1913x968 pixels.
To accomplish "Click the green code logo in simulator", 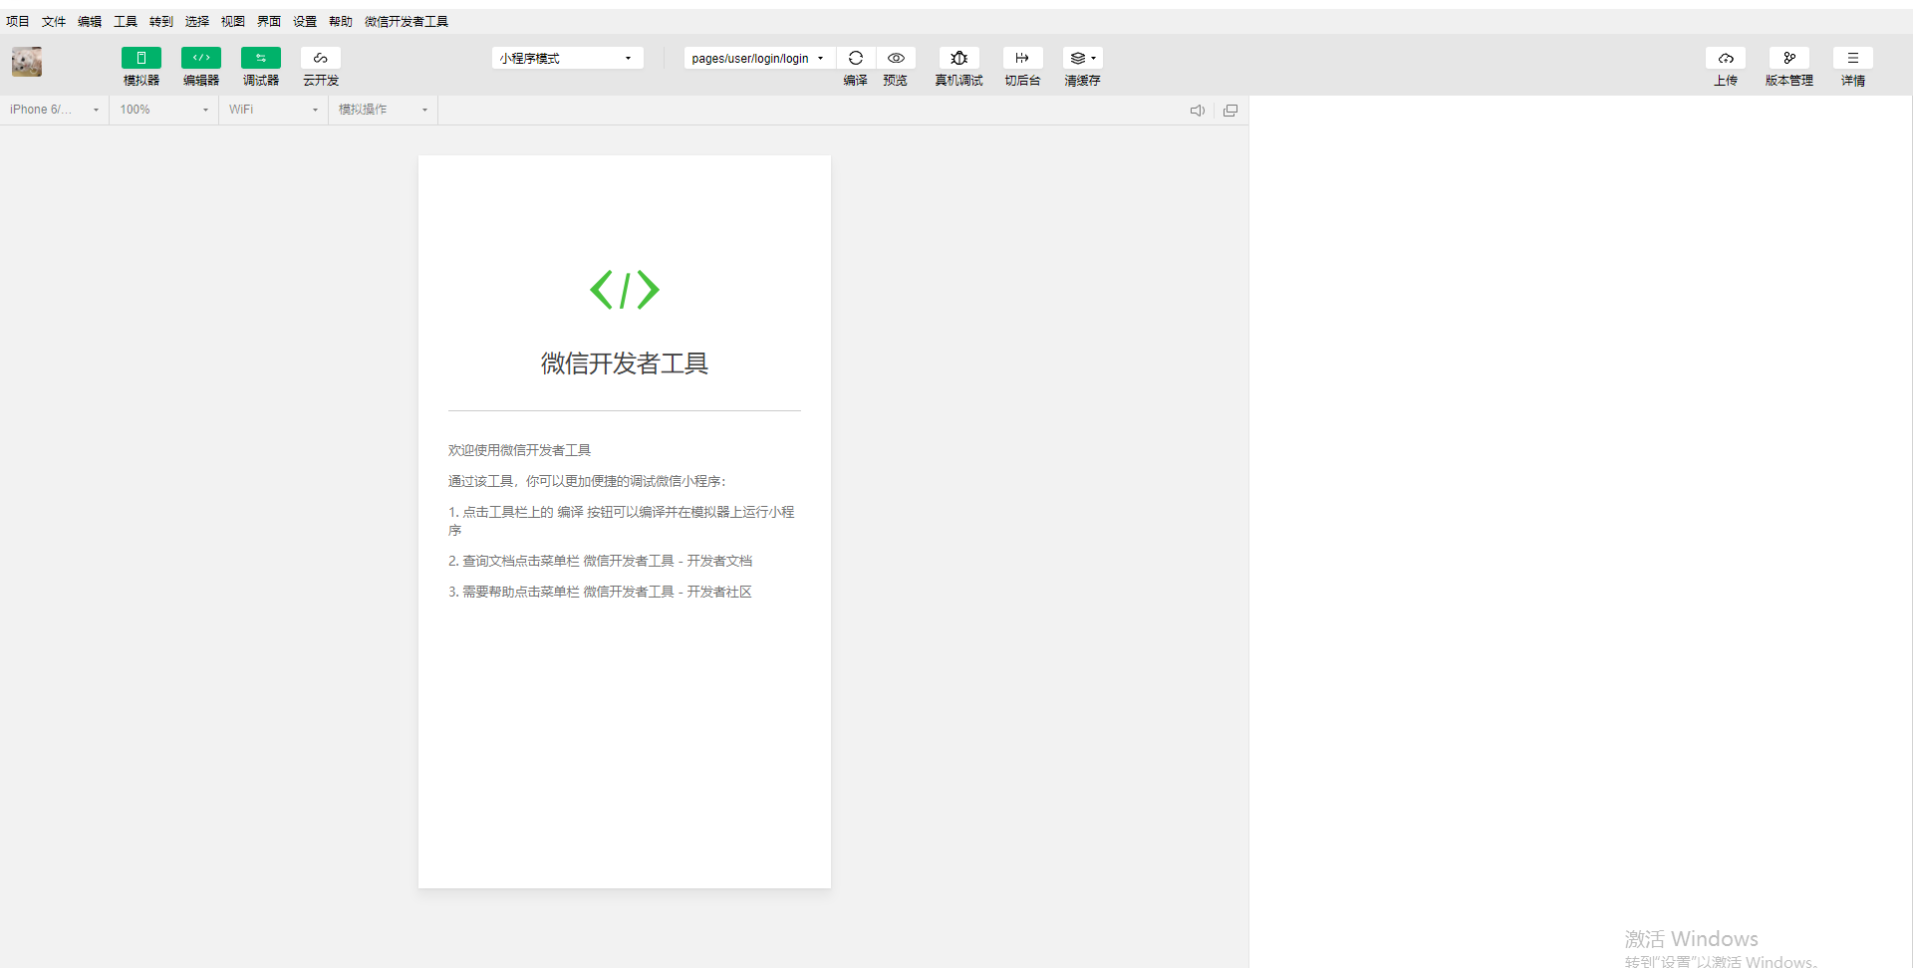I will pyautogui.click(x=625, y=290).
